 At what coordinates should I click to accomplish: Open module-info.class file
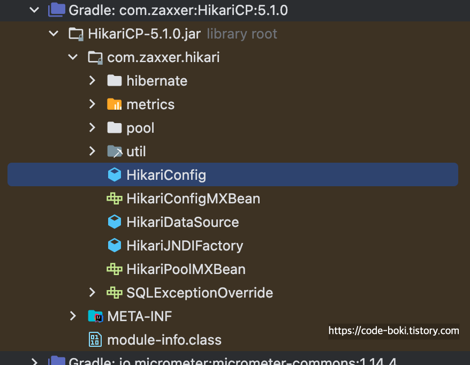click(x=164, y=340)
